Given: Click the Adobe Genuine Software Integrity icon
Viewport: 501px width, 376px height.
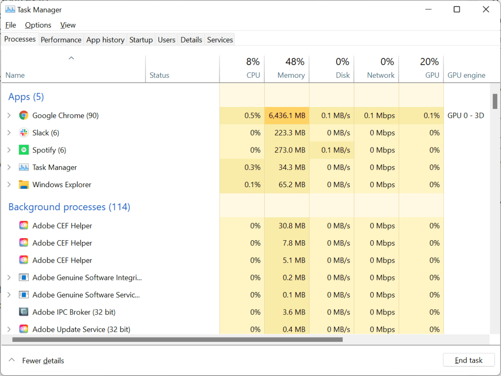Looking at the screenshot, I should 24,277.
